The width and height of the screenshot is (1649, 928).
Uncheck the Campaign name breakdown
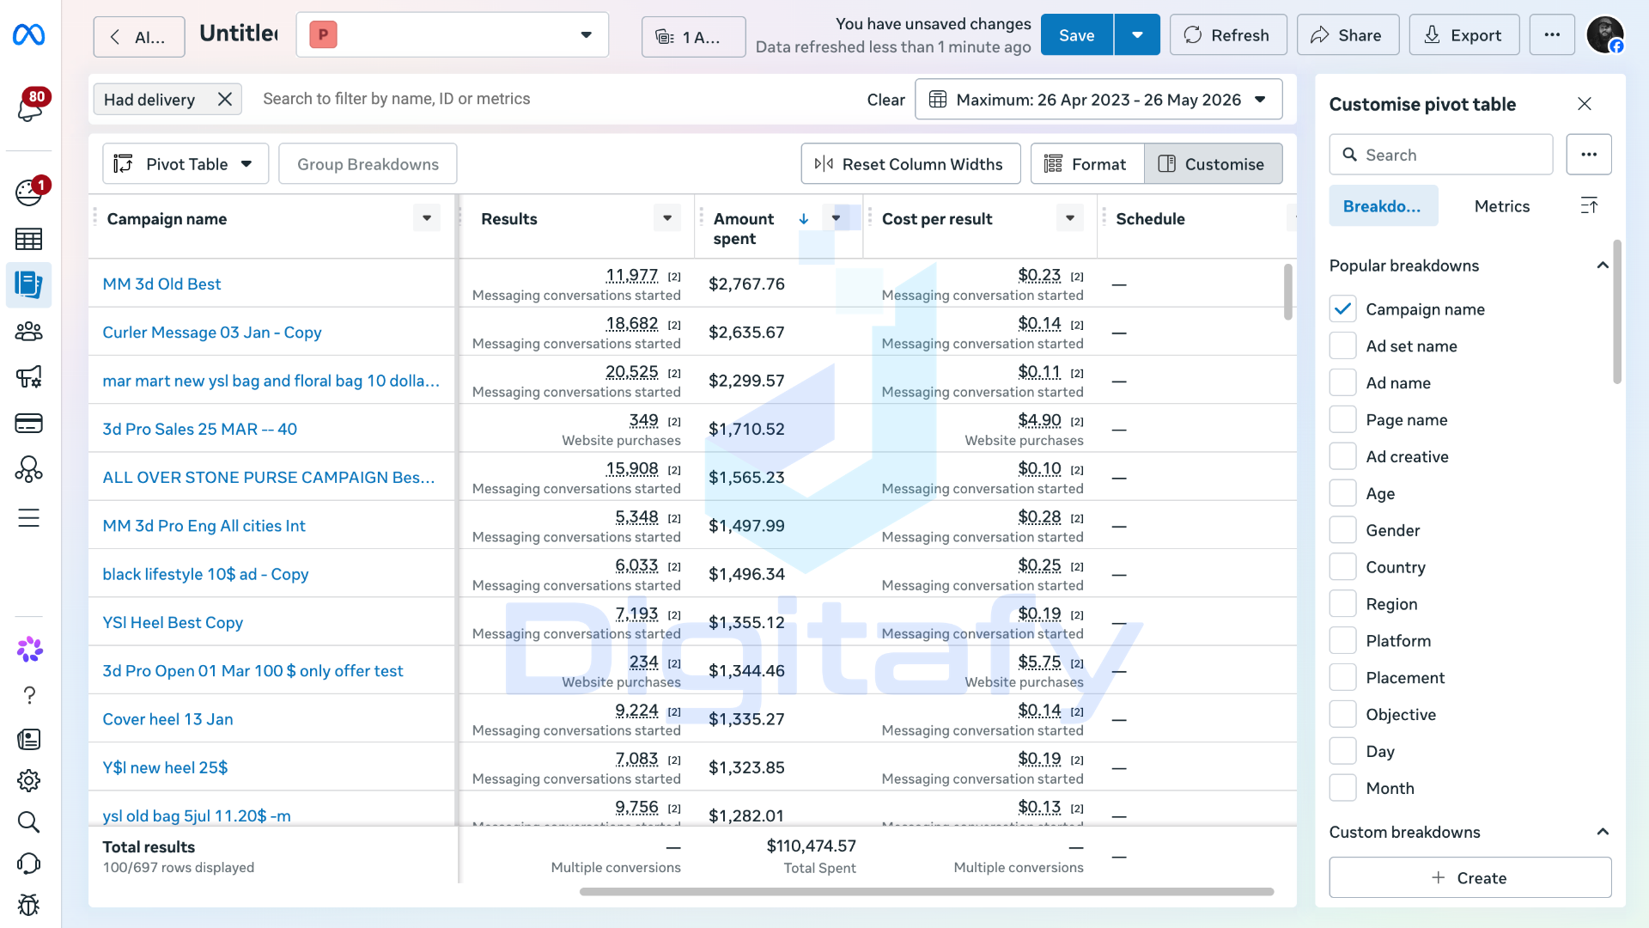coord(1343,308)
